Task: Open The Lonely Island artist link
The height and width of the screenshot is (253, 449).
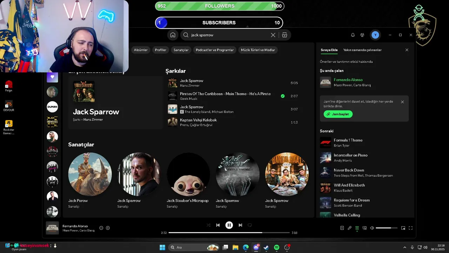Action: click(x=197, y=112)
